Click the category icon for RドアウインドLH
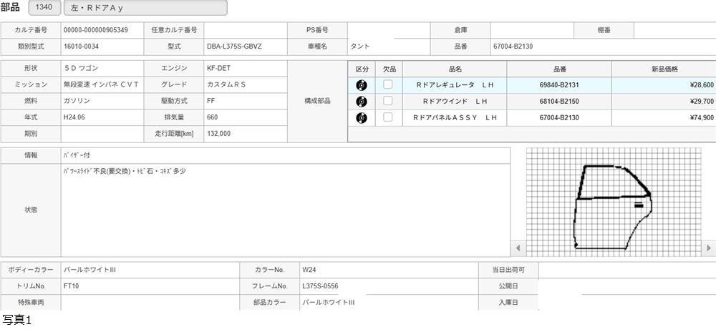Image resolution: width=716 pixels, height=332 pixels. pos(362,102)
